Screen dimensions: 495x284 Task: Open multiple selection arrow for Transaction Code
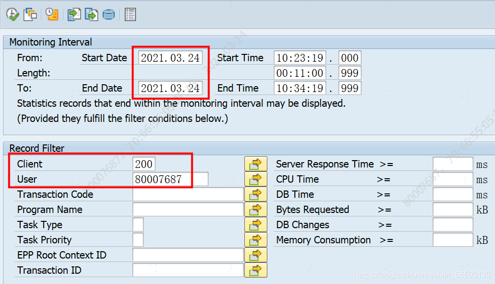pos(256,194)
